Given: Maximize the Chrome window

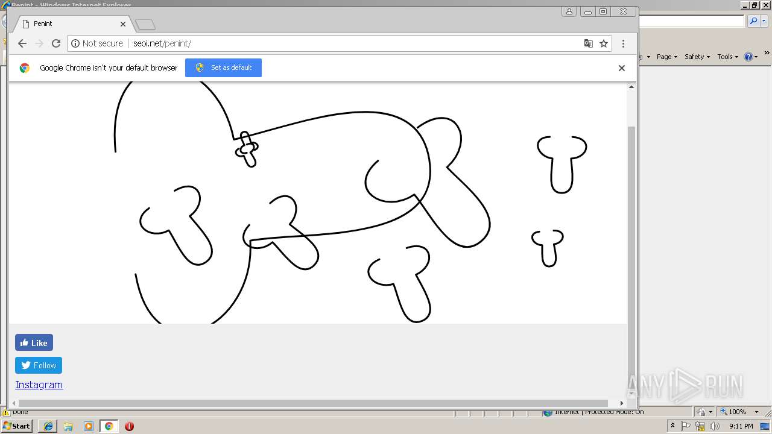Looking at the screenshot, I should coord(603,11).
